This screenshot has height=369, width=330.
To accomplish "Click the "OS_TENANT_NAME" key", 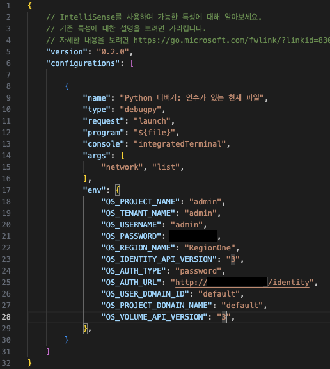I will [x=138, y=213].
